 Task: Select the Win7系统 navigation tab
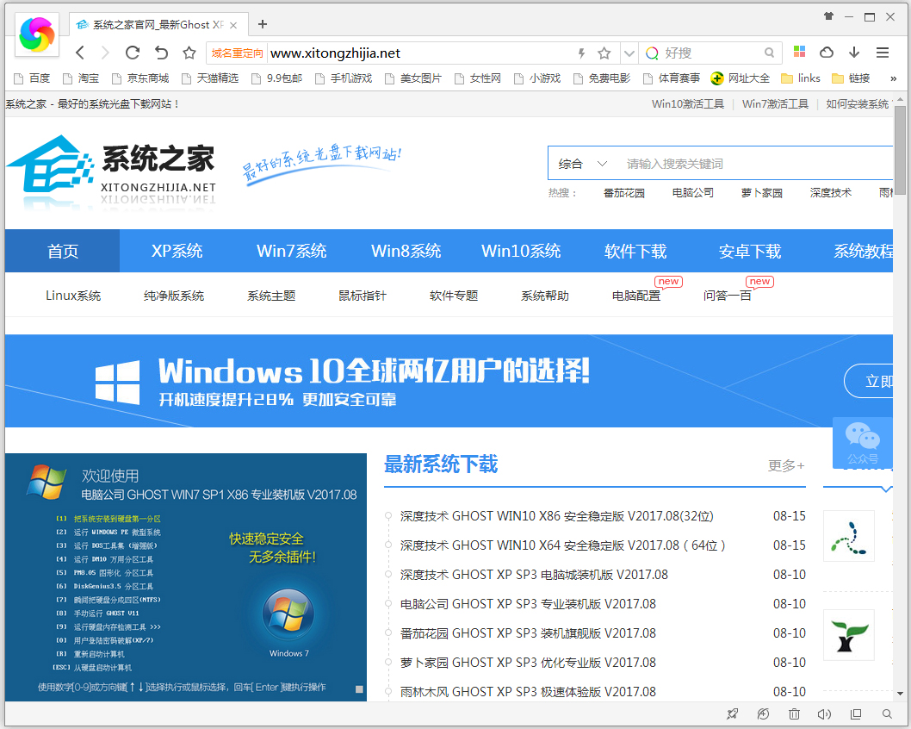292,251
